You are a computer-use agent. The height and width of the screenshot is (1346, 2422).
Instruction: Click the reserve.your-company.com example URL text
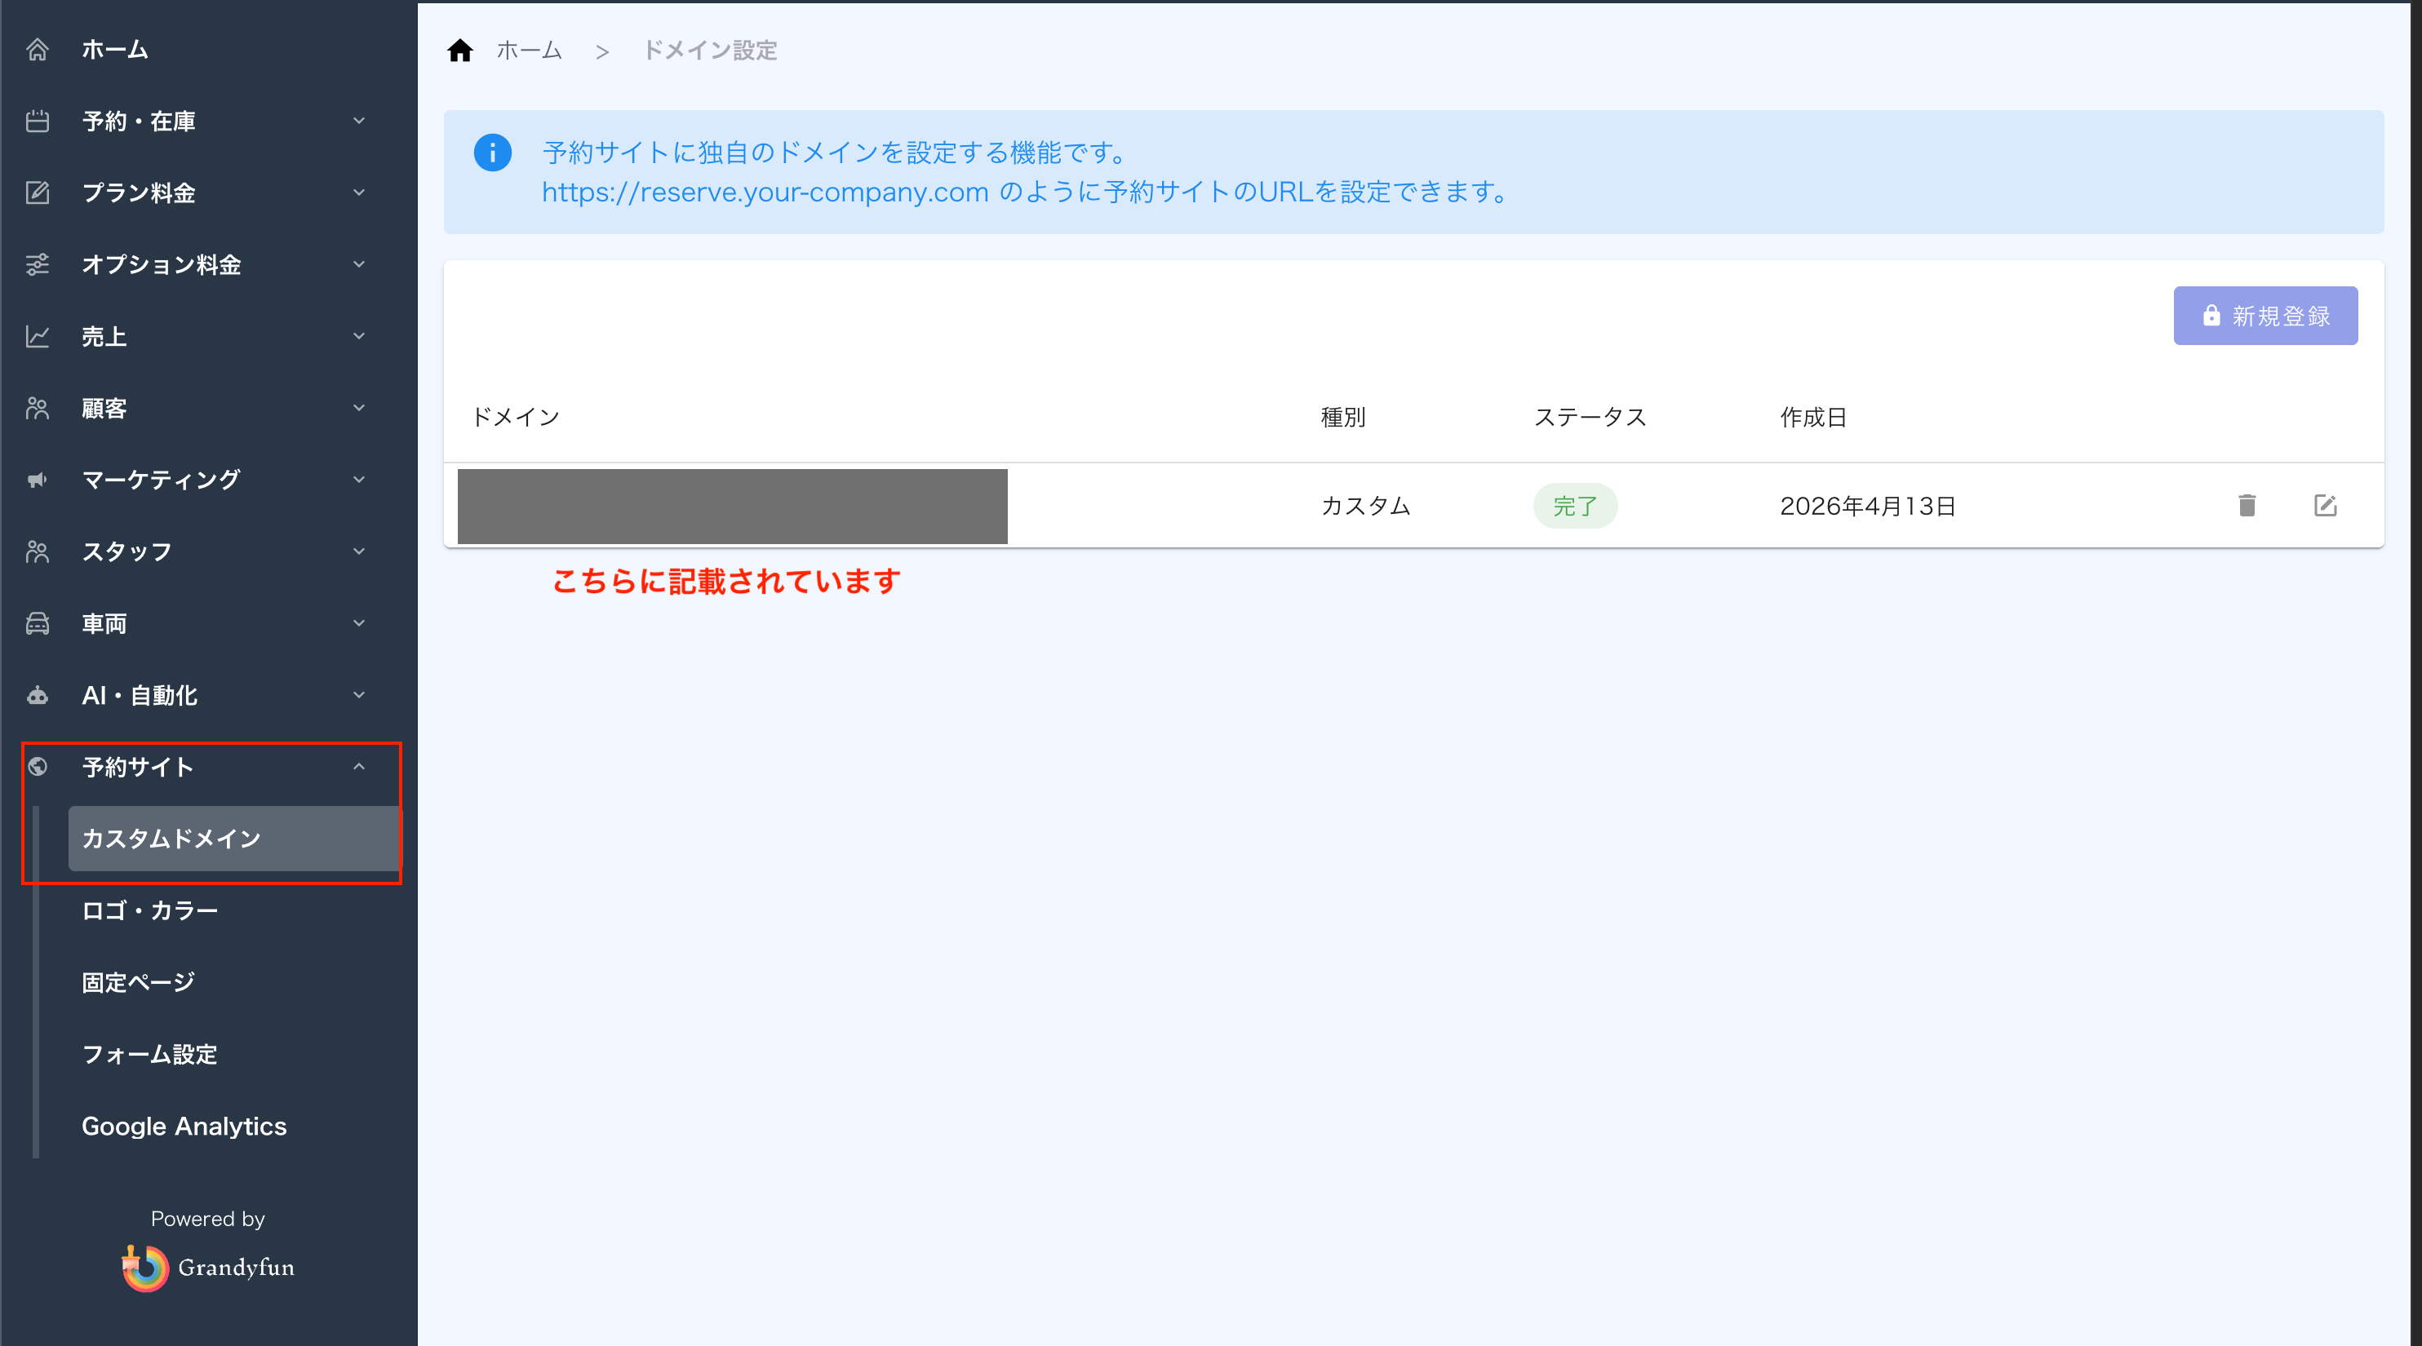(x=765, y=192)
